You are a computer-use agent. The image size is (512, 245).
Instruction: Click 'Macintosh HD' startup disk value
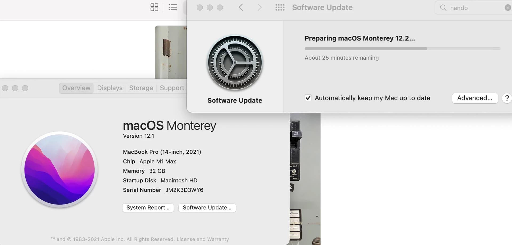(179, 180)
